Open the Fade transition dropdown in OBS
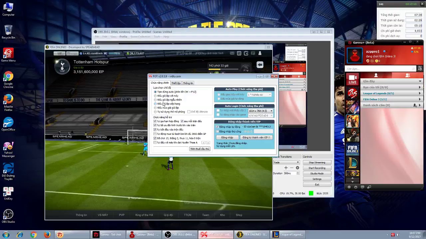Screen dimensions: 426x239 [x=286, y=162]
